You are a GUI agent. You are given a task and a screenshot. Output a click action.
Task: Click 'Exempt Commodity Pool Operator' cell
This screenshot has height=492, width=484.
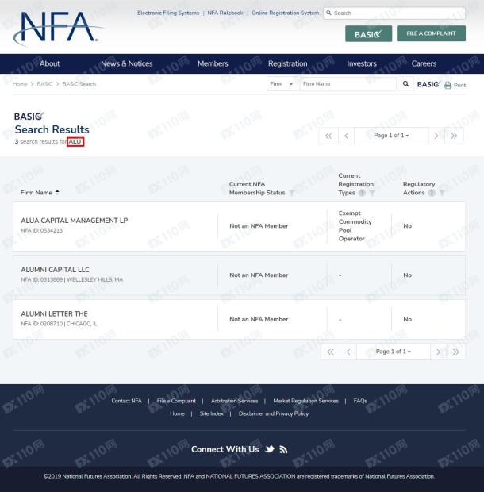355,226
